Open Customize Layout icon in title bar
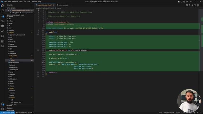Image resolution: width=203 pixels, height=114 pixels. (x=187, y=2)
